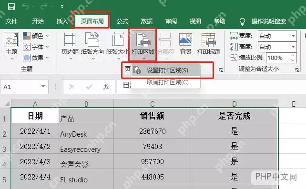Open the 文件 tab

point(11,21)
